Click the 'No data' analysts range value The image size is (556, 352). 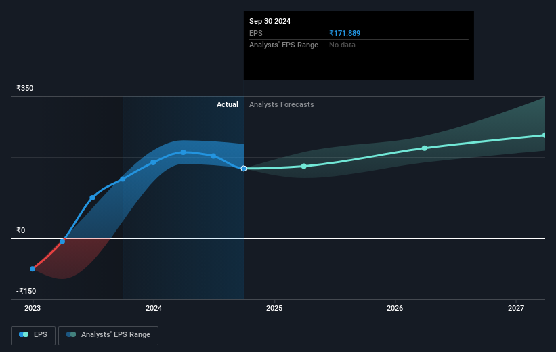[342, 45]
